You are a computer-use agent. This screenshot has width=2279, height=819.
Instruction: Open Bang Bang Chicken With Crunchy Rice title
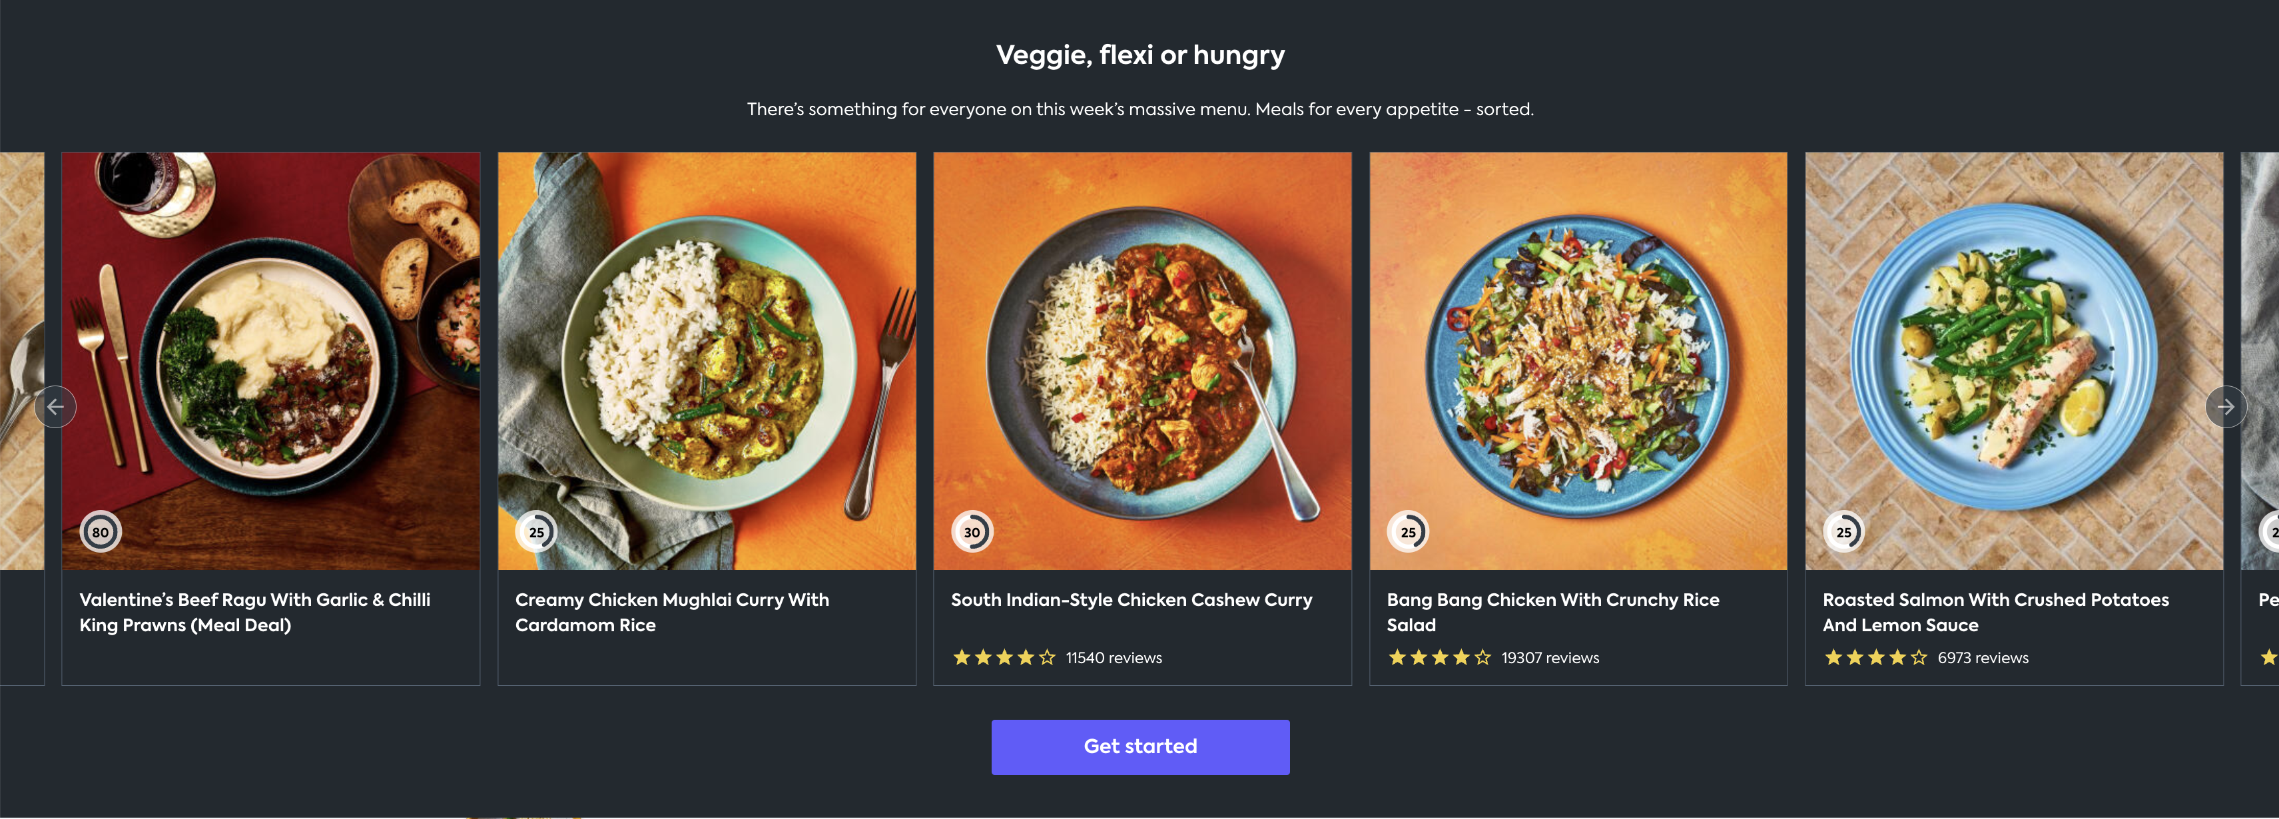[1552, 612]
